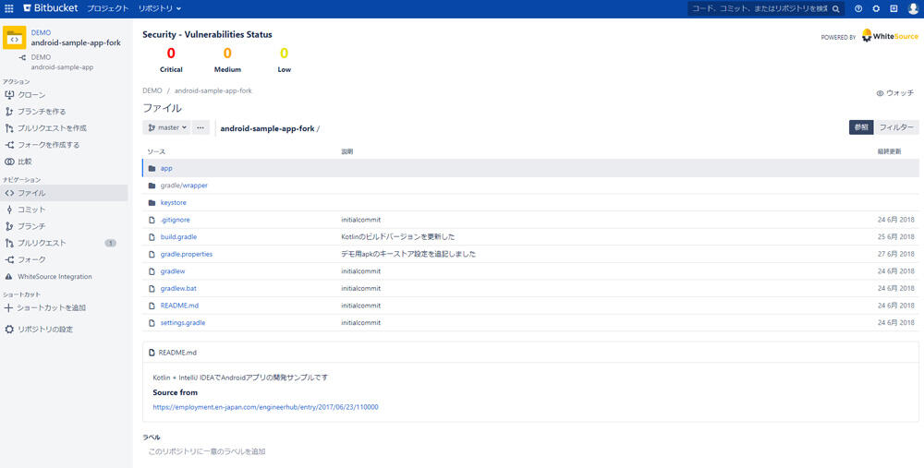Go to プルリクエスト in the sidebar
This screenshot has height=468, width=924.
click(43, 243)
